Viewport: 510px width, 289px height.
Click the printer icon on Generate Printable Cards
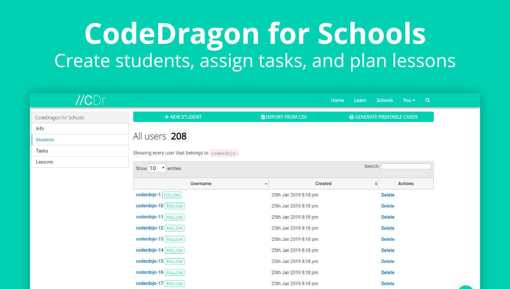352,117
